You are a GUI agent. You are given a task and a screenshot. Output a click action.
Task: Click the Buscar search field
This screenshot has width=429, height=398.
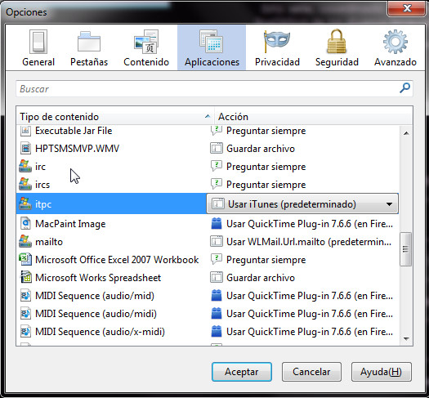pos(214,88)
